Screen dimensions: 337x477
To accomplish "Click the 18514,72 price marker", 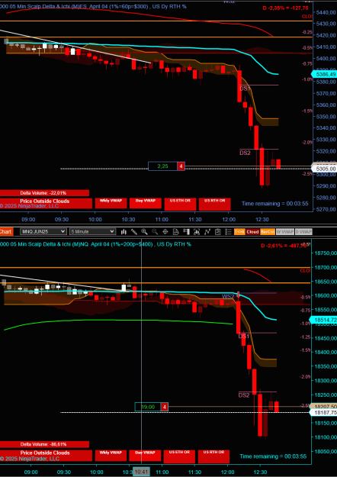I will coord(323,320).
